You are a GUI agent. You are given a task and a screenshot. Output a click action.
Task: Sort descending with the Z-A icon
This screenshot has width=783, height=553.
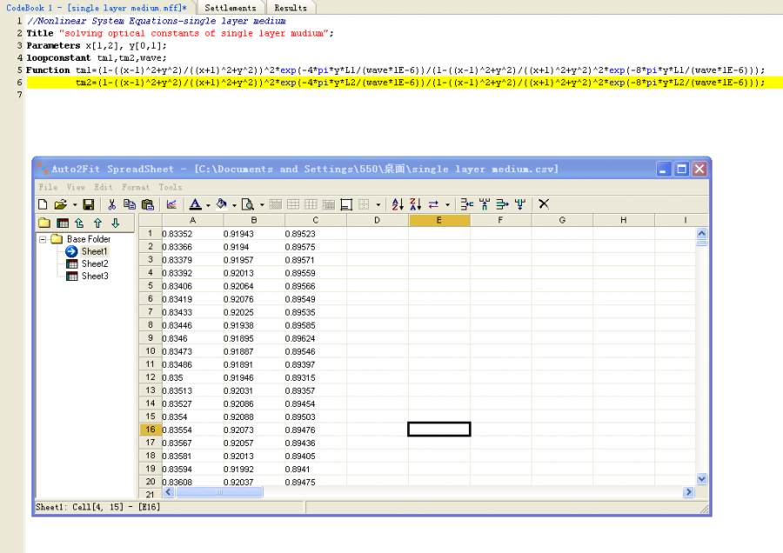[415, 204]
